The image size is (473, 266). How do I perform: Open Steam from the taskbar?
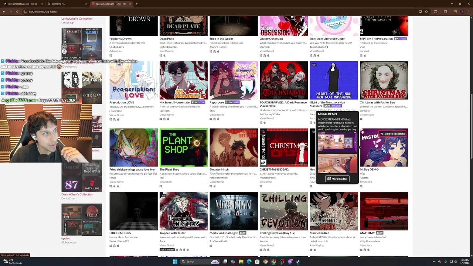point(298,262)
